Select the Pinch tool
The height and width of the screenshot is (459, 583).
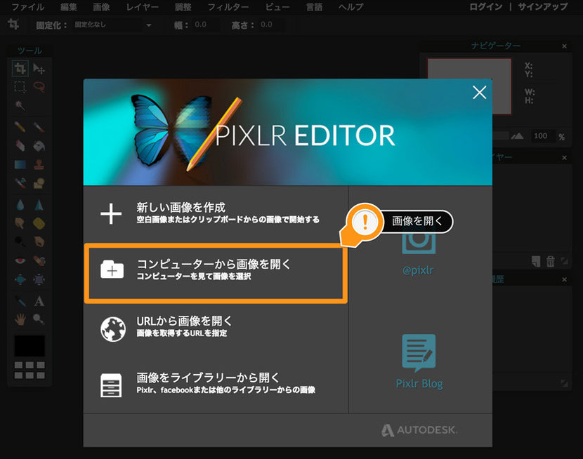point(39,279)
